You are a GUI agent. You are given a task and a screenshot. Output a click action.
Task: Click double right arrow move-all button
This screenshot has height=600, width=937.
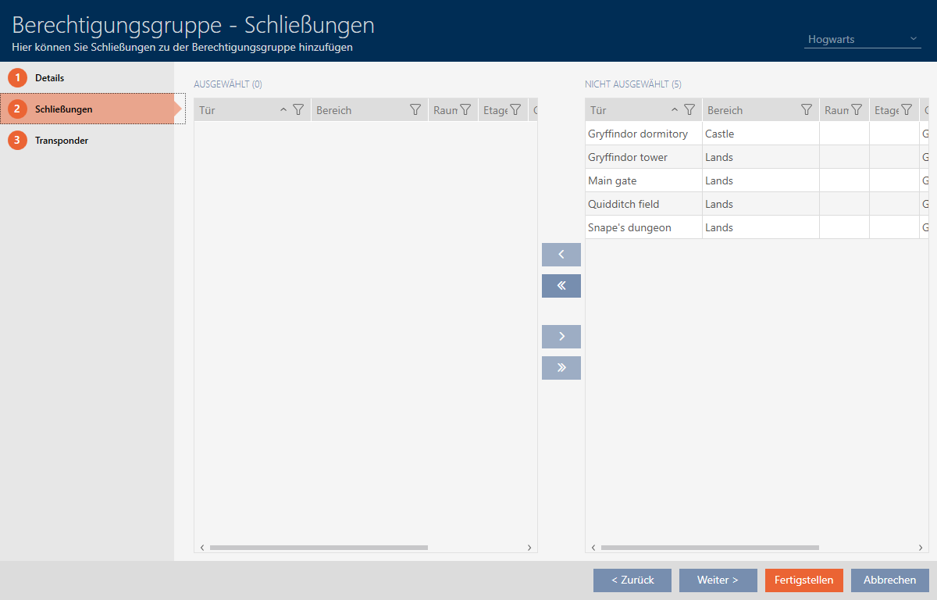[561, 368]
